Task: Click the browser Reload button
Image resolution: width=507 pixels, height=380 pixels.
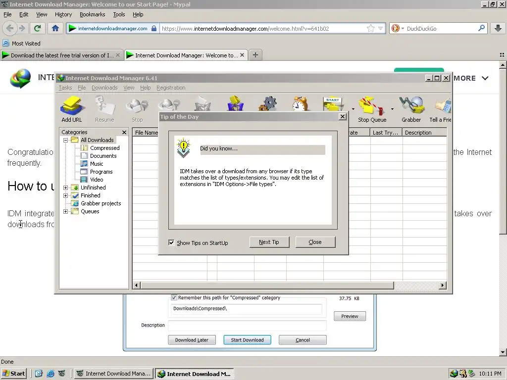Action: 37,28
